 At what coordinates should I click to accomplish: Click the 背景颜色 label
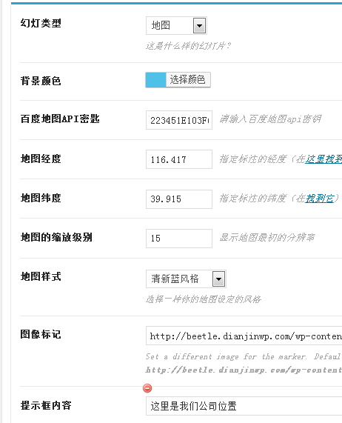tap(41, 81)
